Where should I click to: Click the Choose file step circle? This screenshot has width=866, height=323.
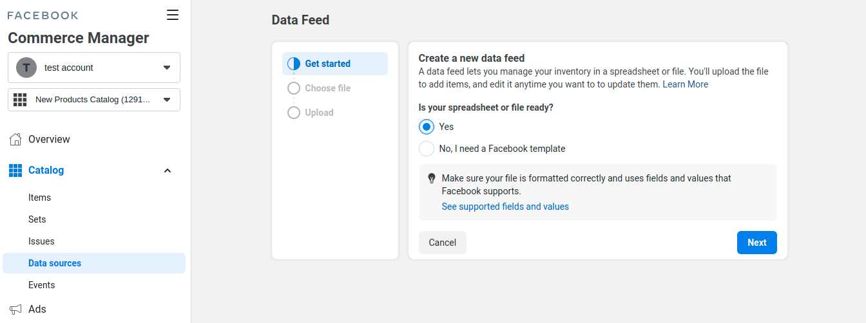pos(294,88)
